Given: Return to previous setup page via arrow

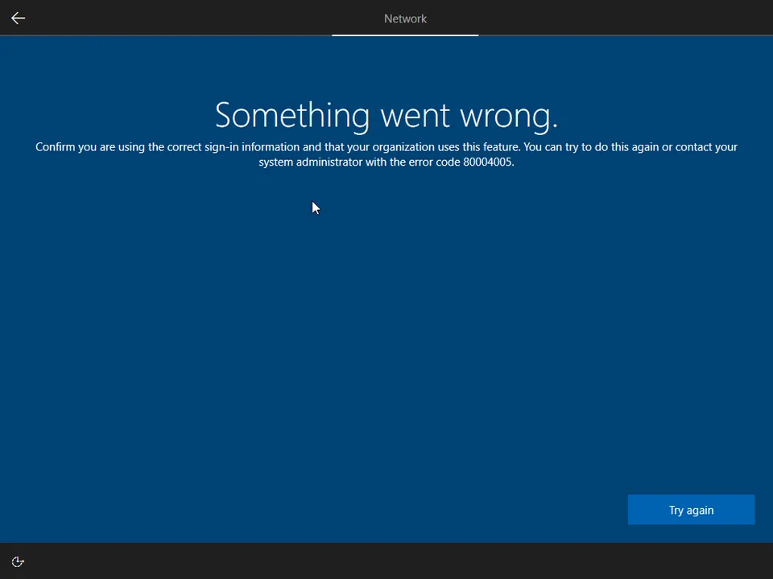Looking at the screenshot, I should (x=18, y=18).
